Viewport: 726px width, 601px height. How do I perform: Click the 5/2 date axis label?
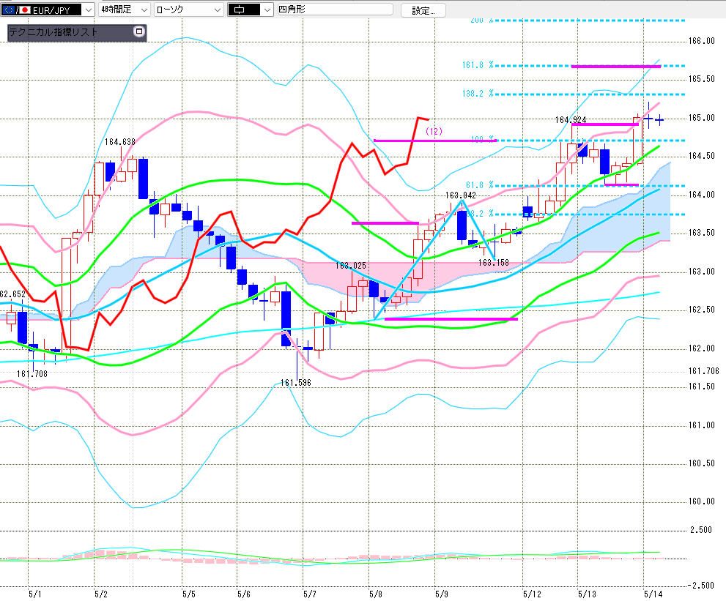101,594
